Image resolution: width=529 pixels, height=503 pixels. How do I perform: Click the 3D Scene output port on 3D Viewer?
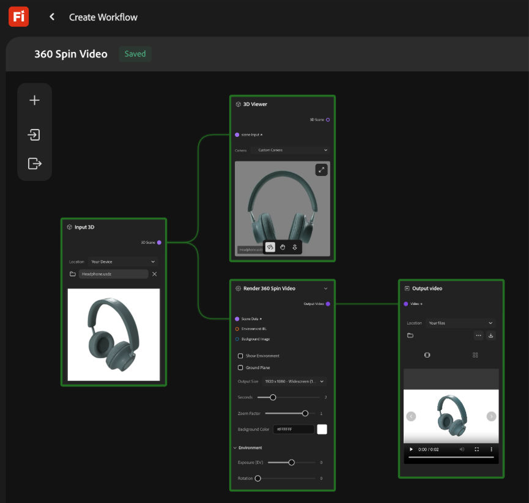click(328, 120)
